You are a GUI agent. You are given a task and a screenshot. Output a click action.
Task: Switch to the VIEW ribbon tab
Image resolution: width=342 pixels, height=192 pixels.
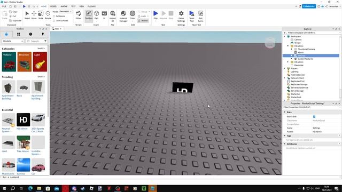coord(82,6)
